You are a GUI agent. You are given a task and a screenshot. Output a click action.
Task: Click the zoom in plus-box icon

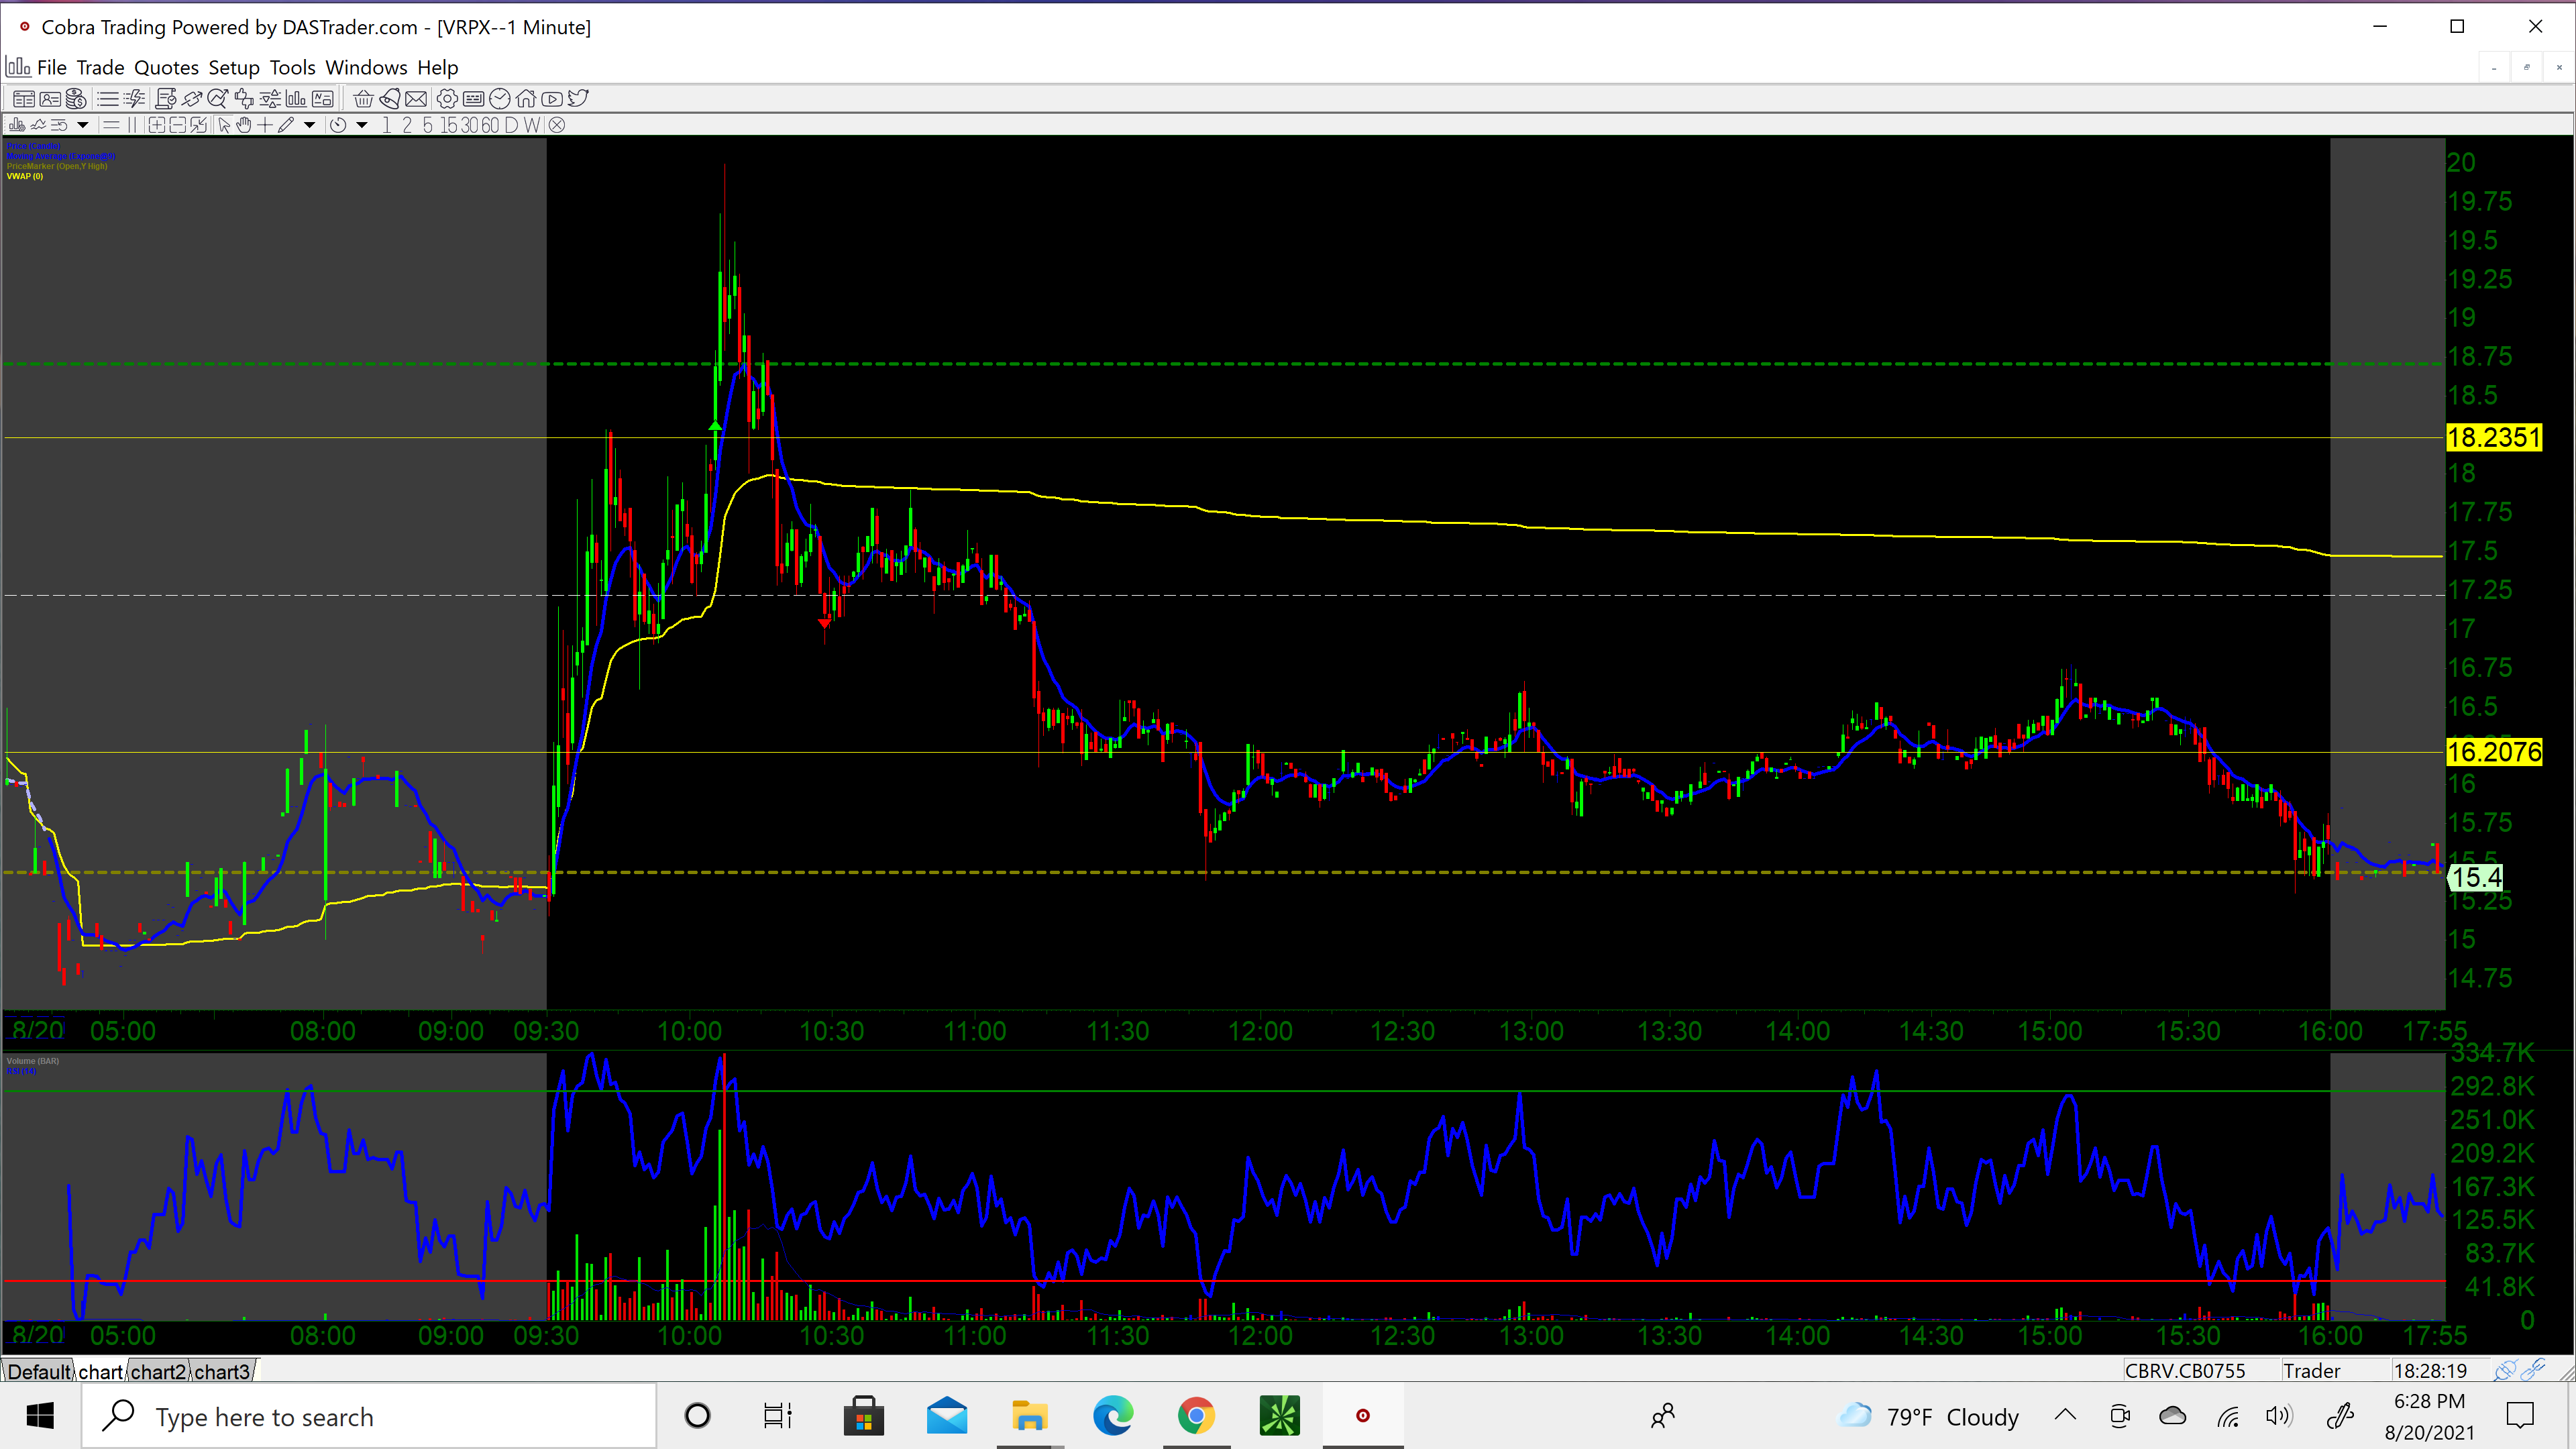[x=157, y=125]
